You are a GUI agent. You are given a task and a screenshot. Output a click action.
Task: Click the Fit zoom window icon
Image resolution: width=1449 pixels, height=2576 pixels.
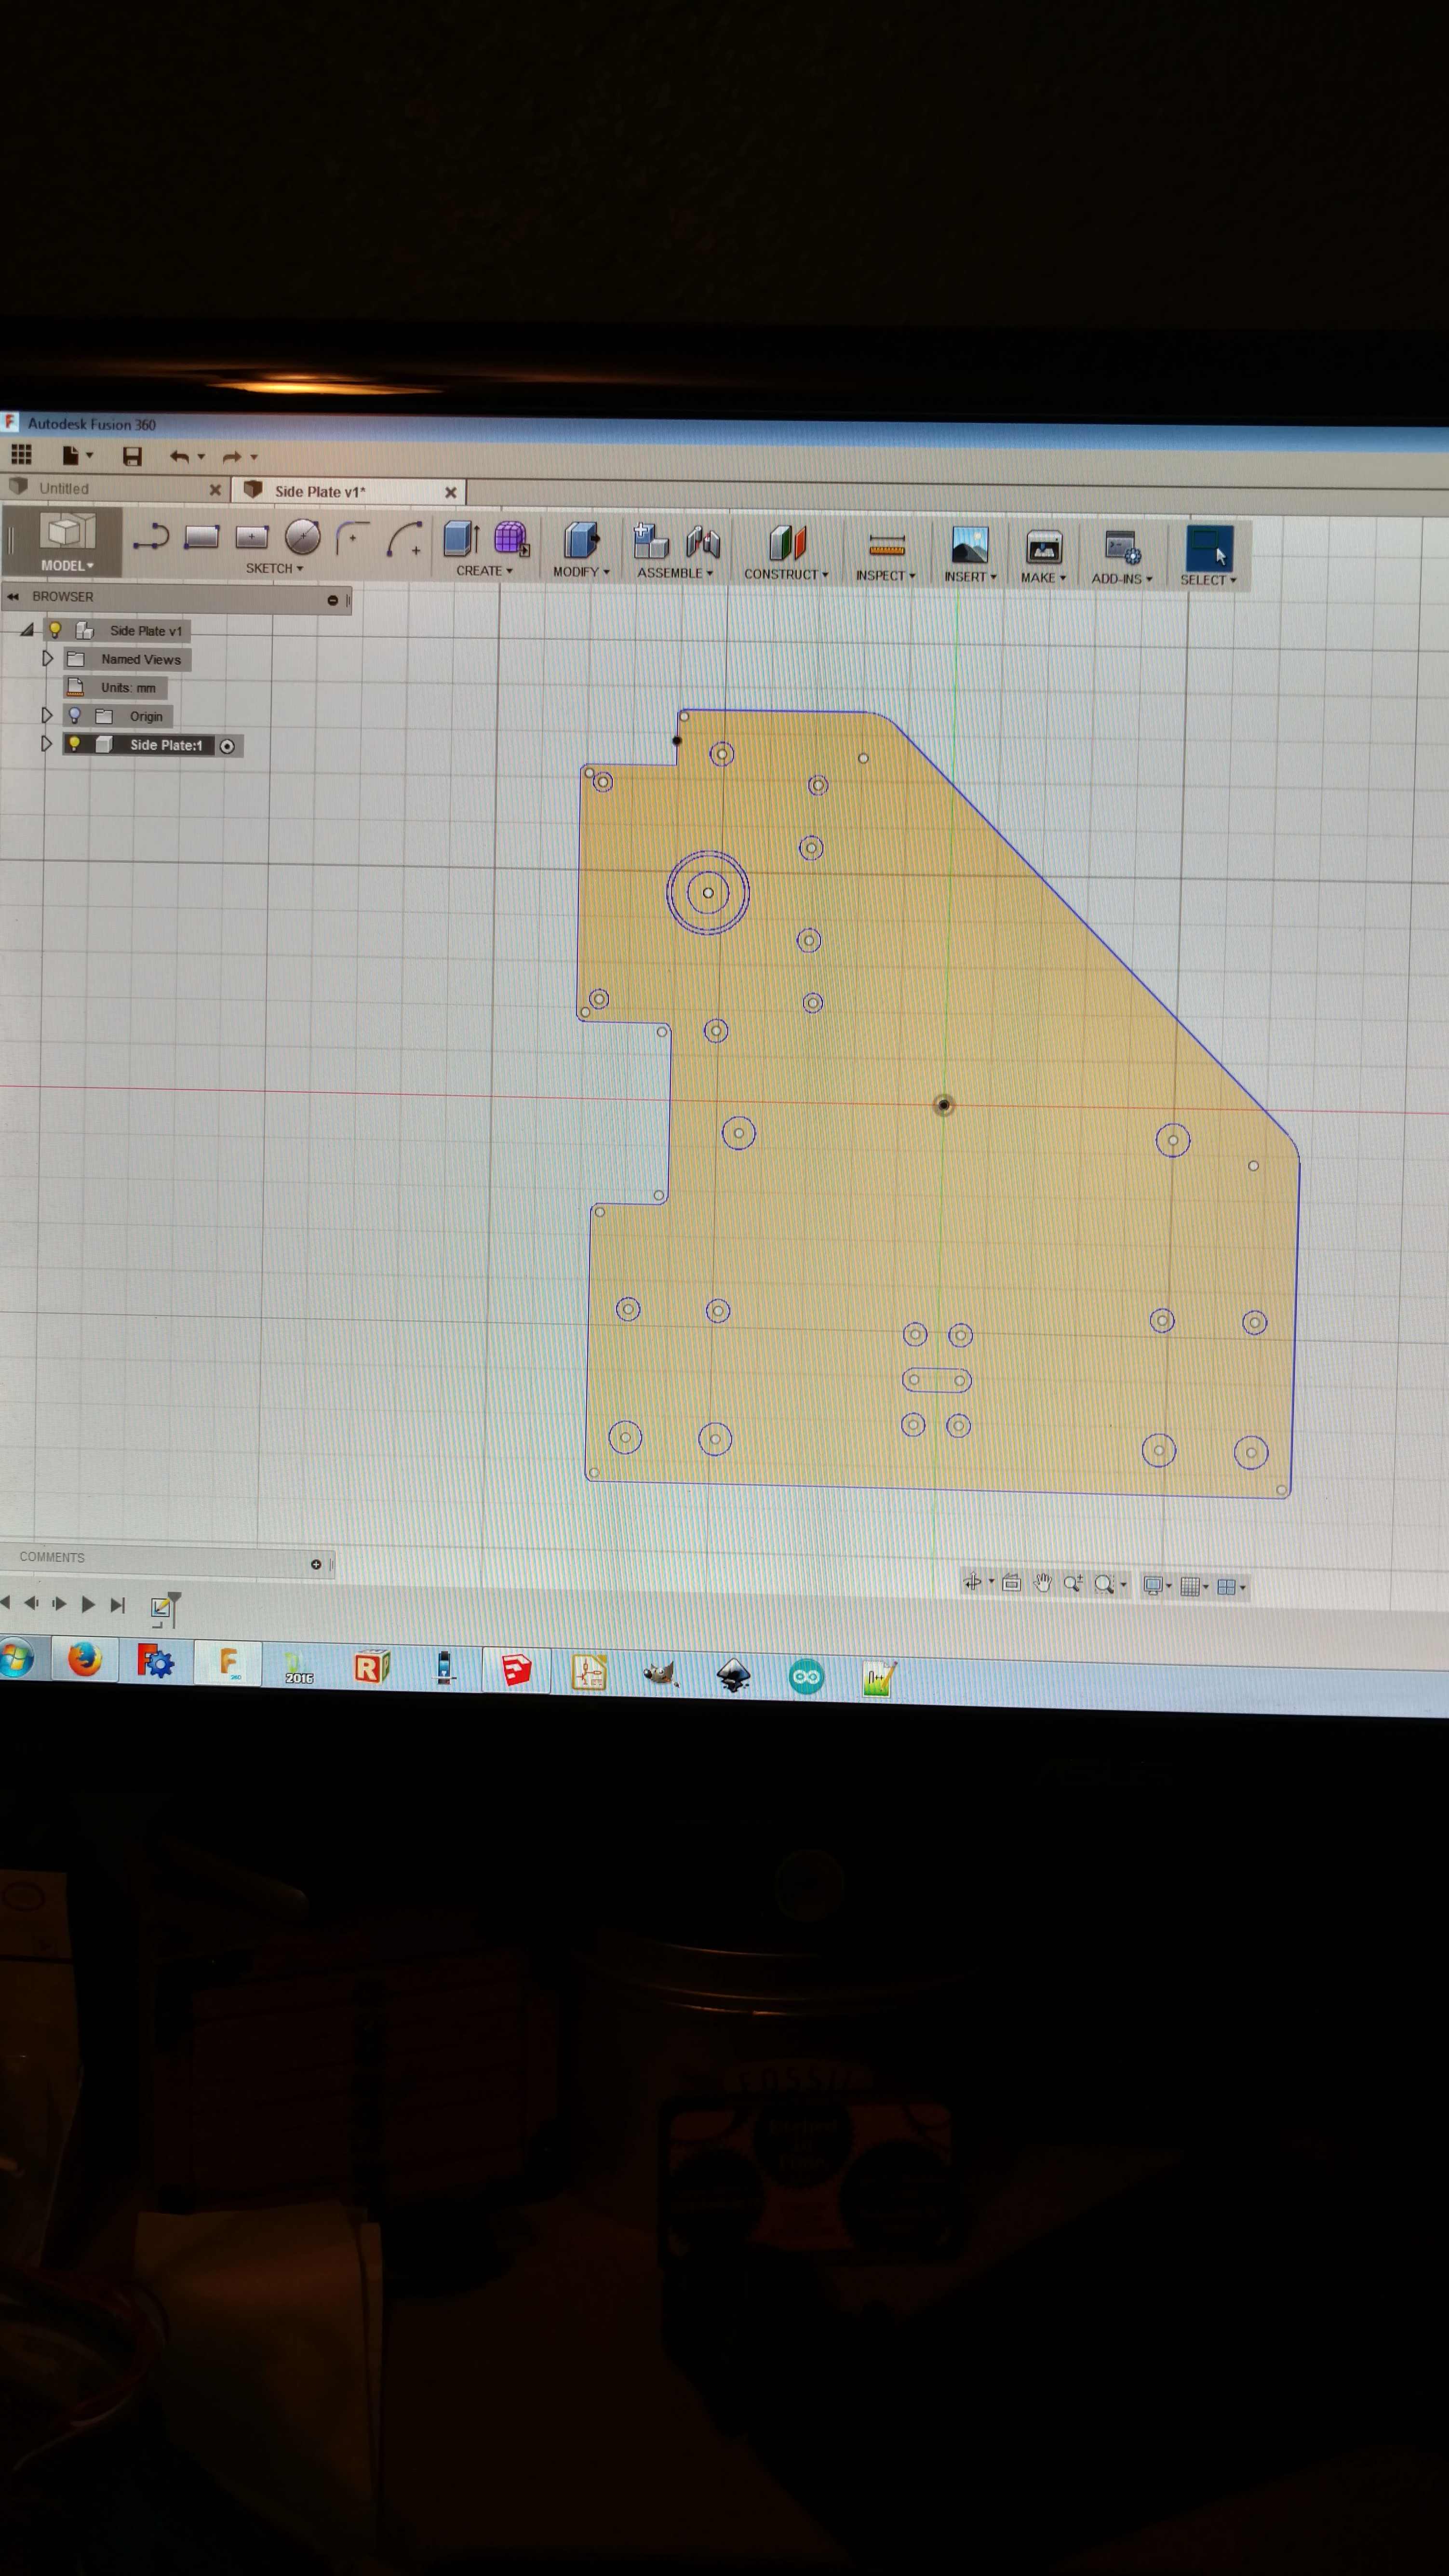[x=1104, y=1584]
